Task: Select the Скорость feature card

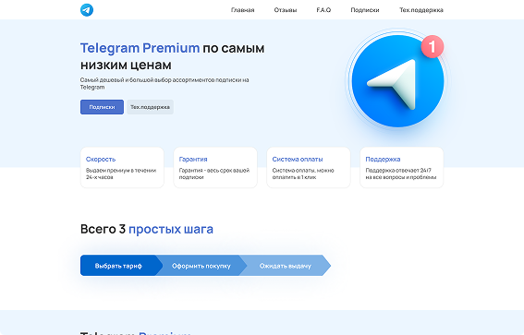Action: pos(122,168)
